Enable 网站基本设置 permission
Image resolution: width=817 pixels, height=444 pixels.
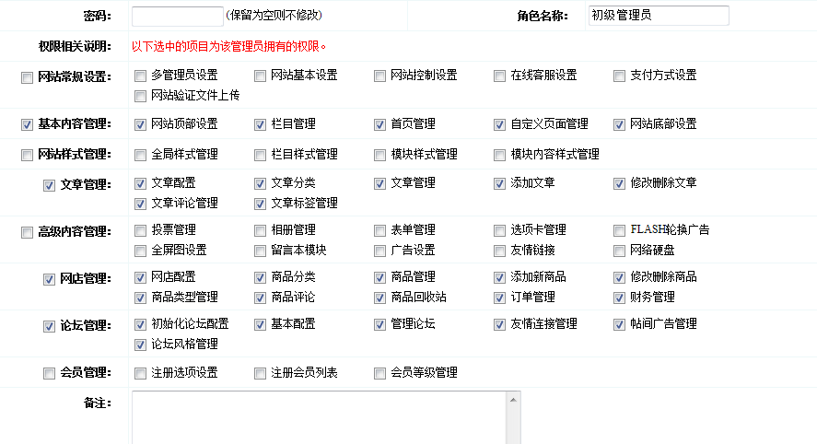coord(260,76)
